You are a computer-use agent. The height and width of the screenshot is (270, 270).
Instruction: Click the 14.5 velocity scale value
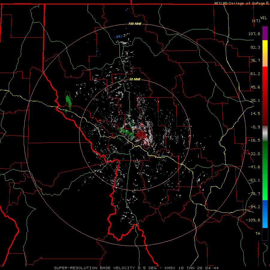click(255, 114)
